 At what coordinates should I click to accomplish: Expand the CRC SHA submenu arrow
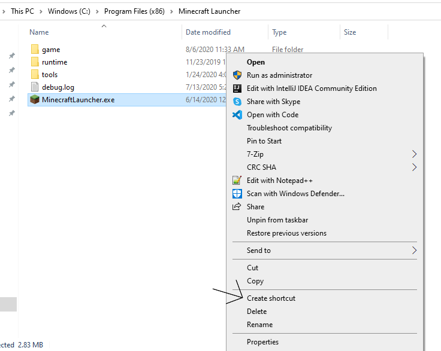(414, 167)
